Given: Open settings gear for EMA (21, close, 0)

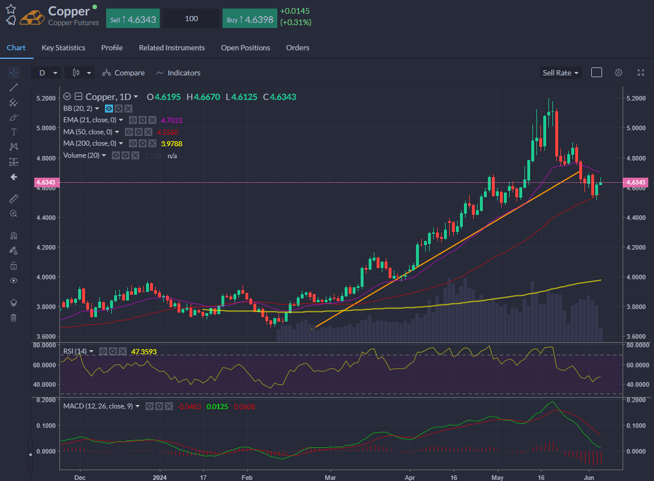Looking at the screenshot, I should (x=143, y=120).
